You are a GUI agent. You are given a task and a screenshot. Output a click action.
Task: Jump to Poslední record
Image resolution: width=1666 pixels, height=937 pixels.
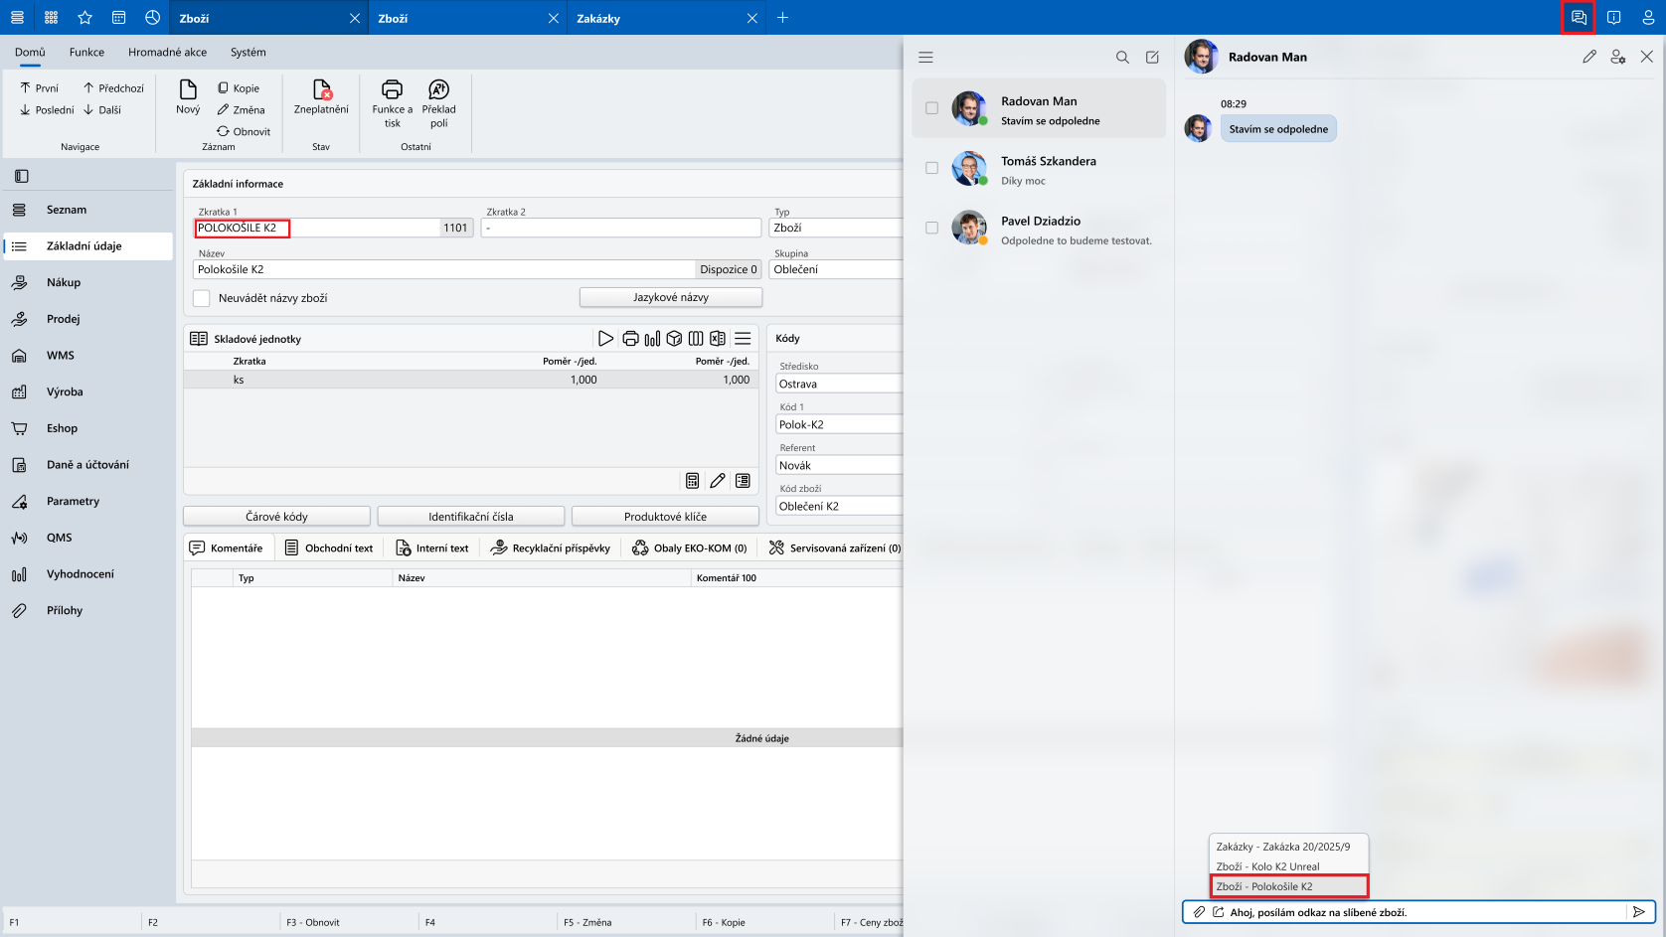pos(47,110)
